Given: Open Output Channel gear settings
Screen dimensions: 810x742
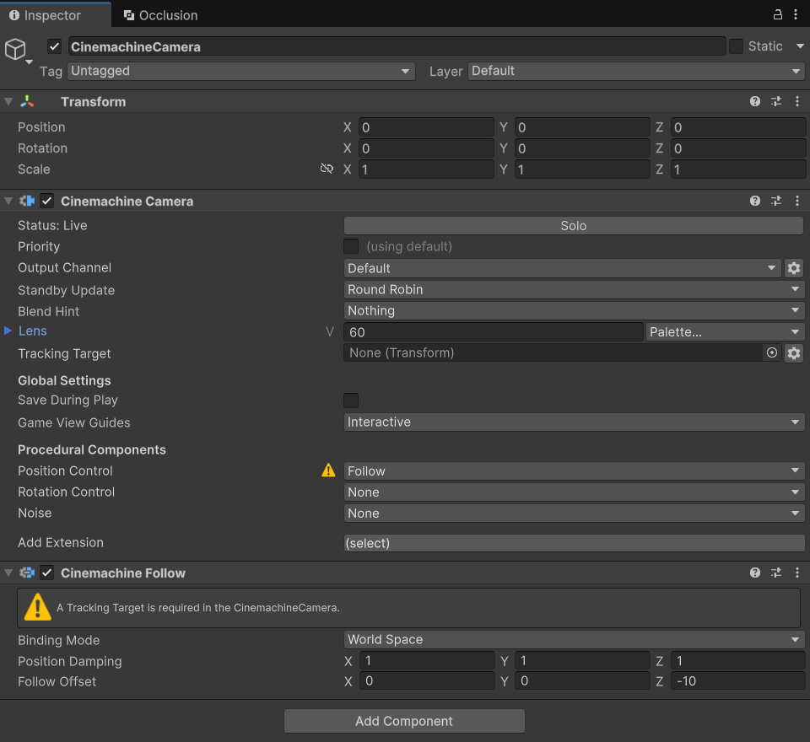Looking at the screenshot, I should pyautogui.click(x=794, y=268).
